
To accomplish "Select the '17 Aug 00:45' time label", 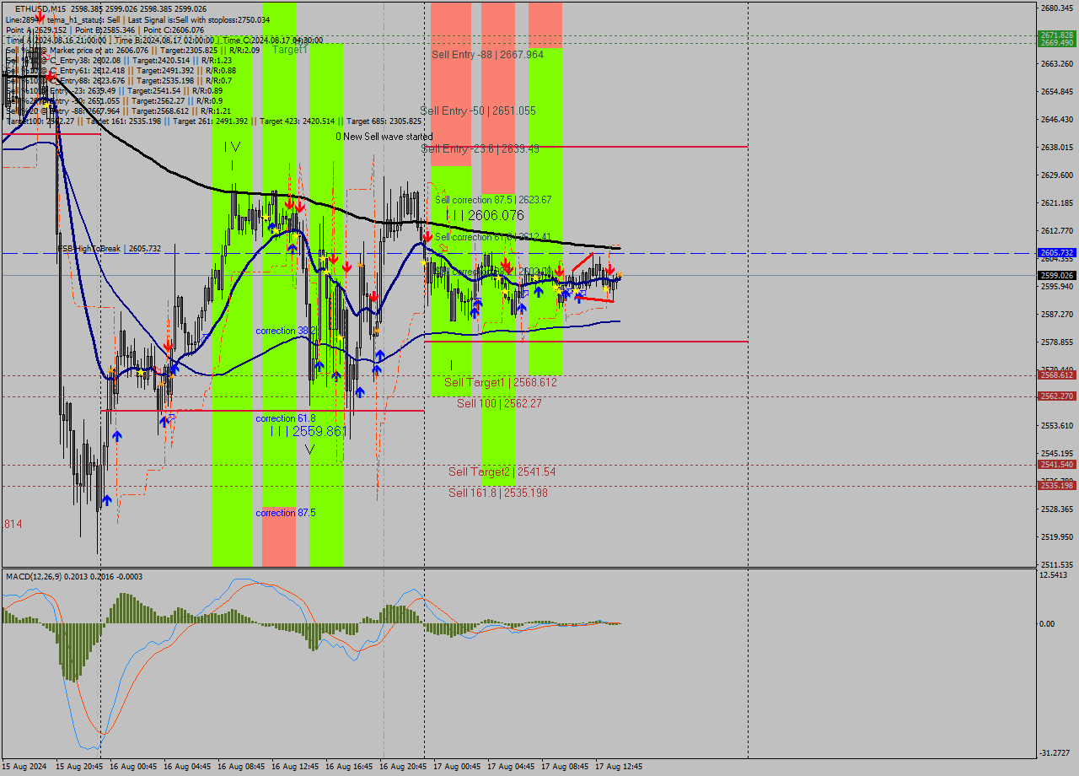I will coord(457,767).
